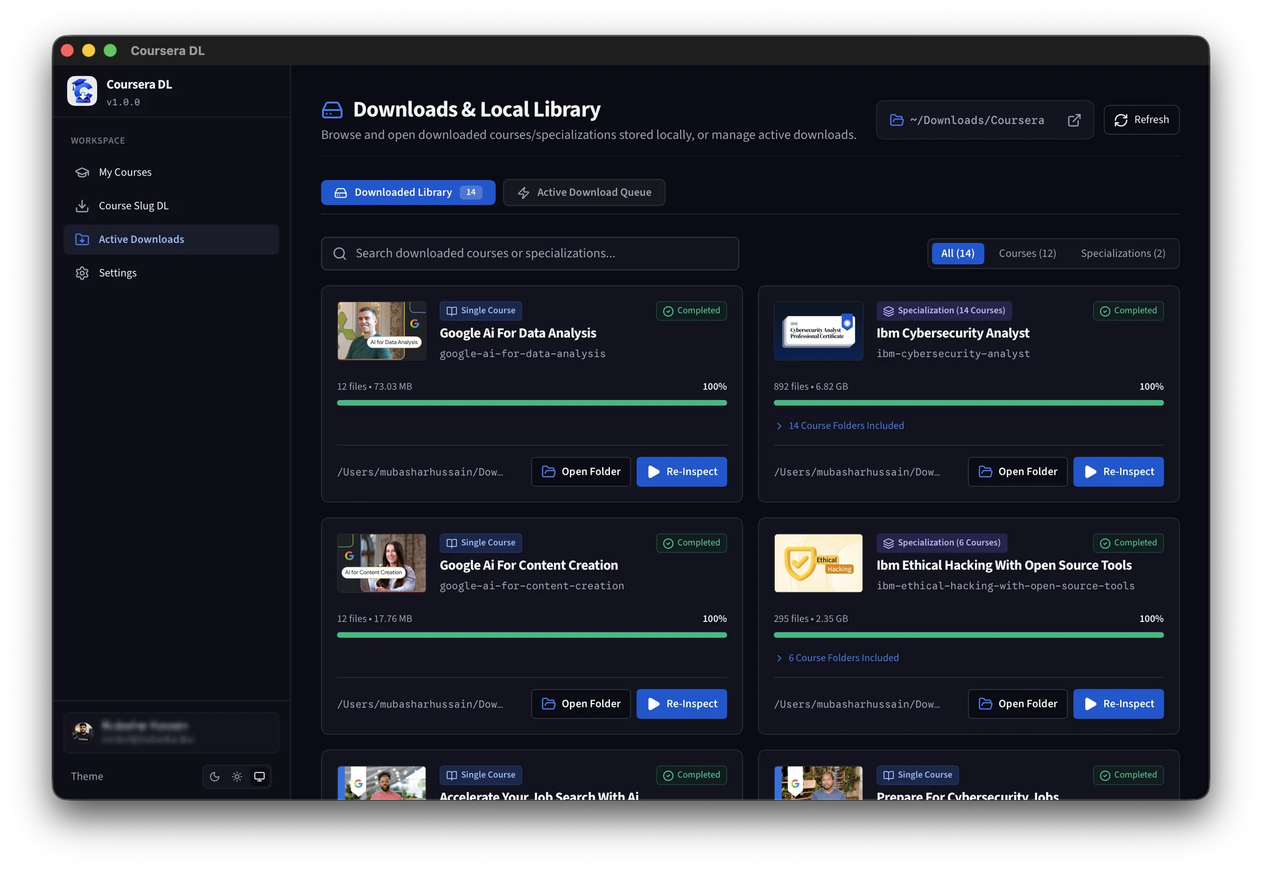The image size is (1262, 869).
Task: Select light theme sun icon
Action: click(x=237, y=776)
